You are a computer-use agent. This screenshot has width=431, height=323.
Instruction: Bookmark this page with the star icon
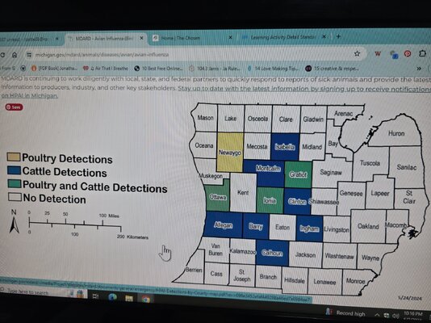click(x=357, y=53)
